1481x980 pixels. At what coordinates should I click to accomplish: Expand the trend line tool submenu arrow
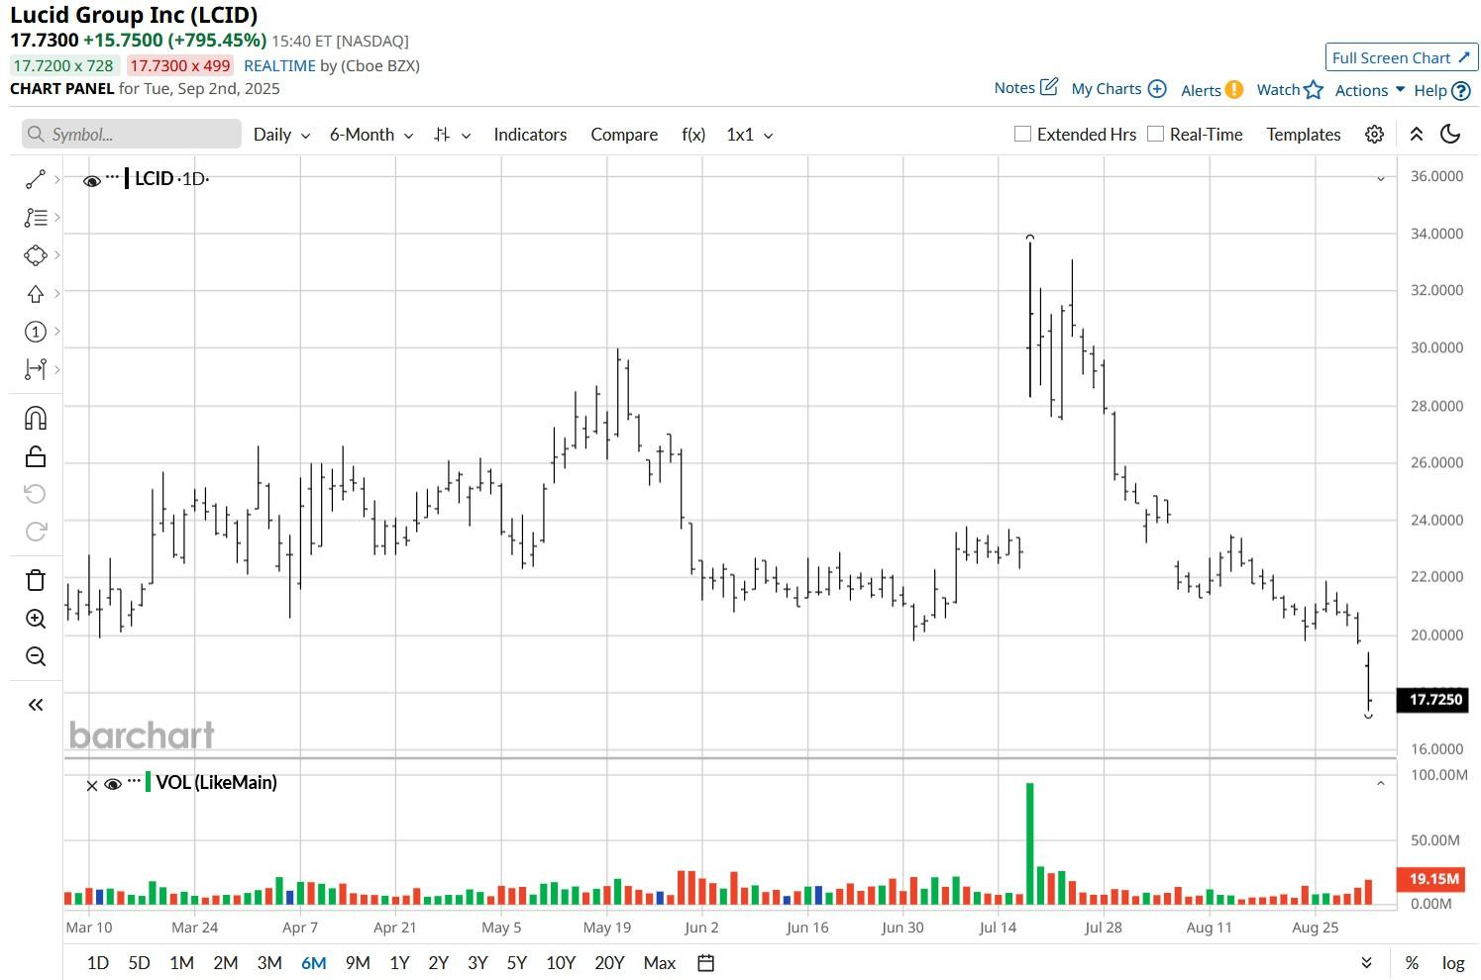tap(57, 179)
